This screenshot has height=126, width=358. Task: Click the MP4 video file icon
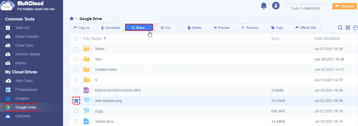pos(86,90)
